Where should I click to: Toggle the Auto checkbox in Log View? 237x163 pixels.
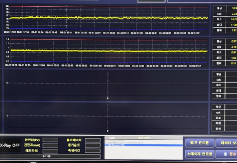pyautogui.click(x=106, y=138)
